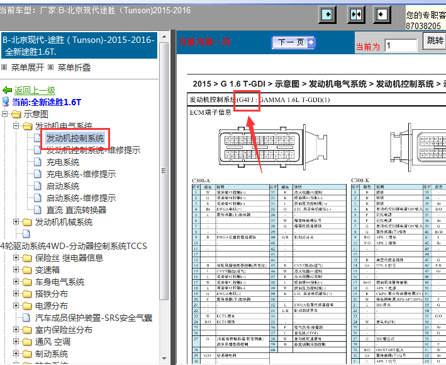Click the 跳转 button
This screenshot has width=446, height=365.
click(435, 41)
